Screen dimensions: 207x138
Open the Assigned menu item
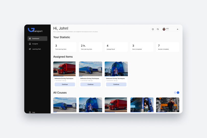[x=35, y=44]
